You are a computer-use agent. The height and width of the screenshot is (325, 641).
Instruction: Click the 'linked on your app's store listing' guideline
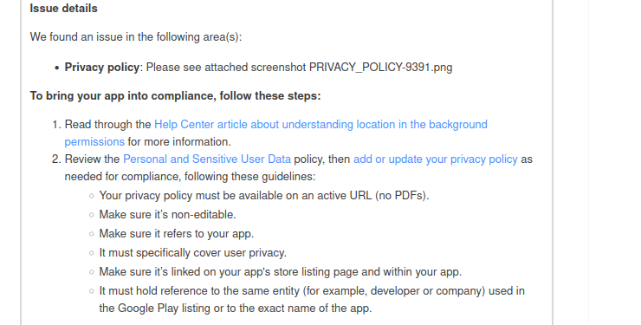click(281, 272)
